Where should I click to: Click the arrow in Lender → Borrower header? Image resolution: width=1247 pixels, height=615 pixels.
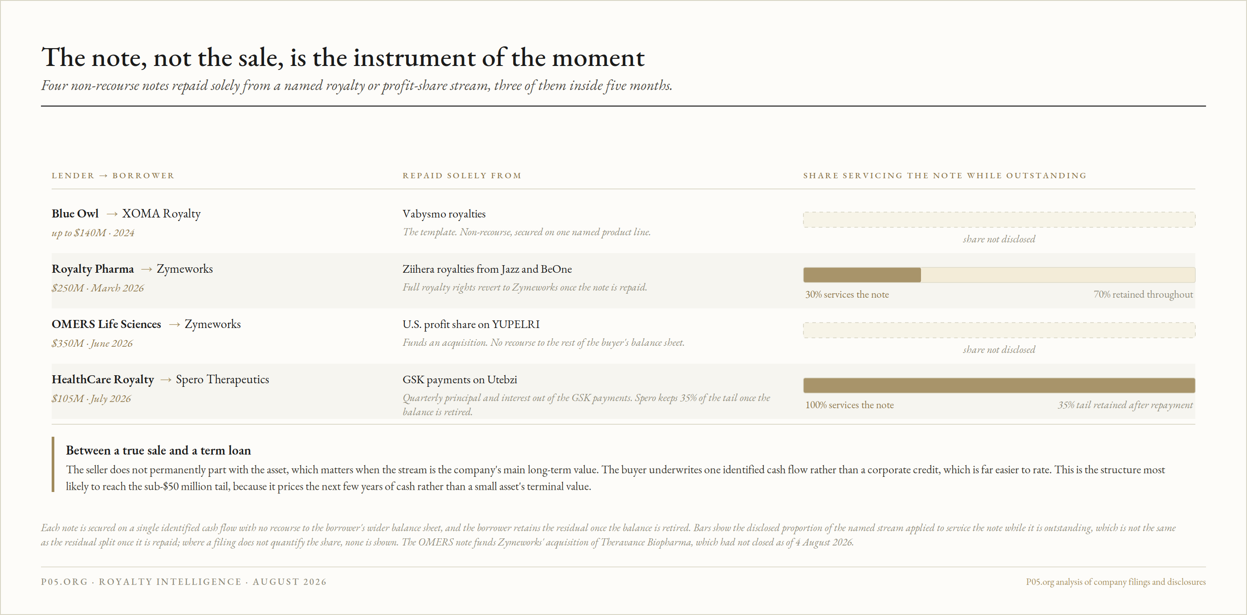(x=103, y=175)
